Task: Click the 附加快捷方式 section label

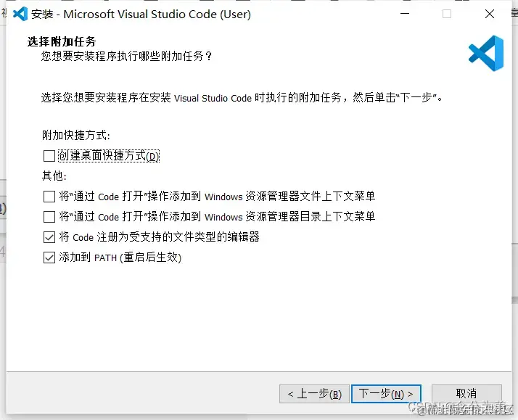Action: (x=76, y=136)
